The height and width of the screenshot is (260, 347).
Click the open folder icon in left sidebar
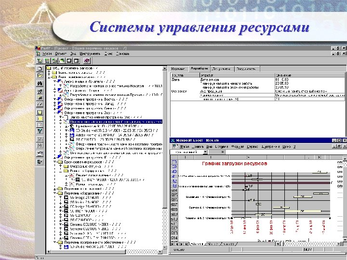tap(40, 76)
